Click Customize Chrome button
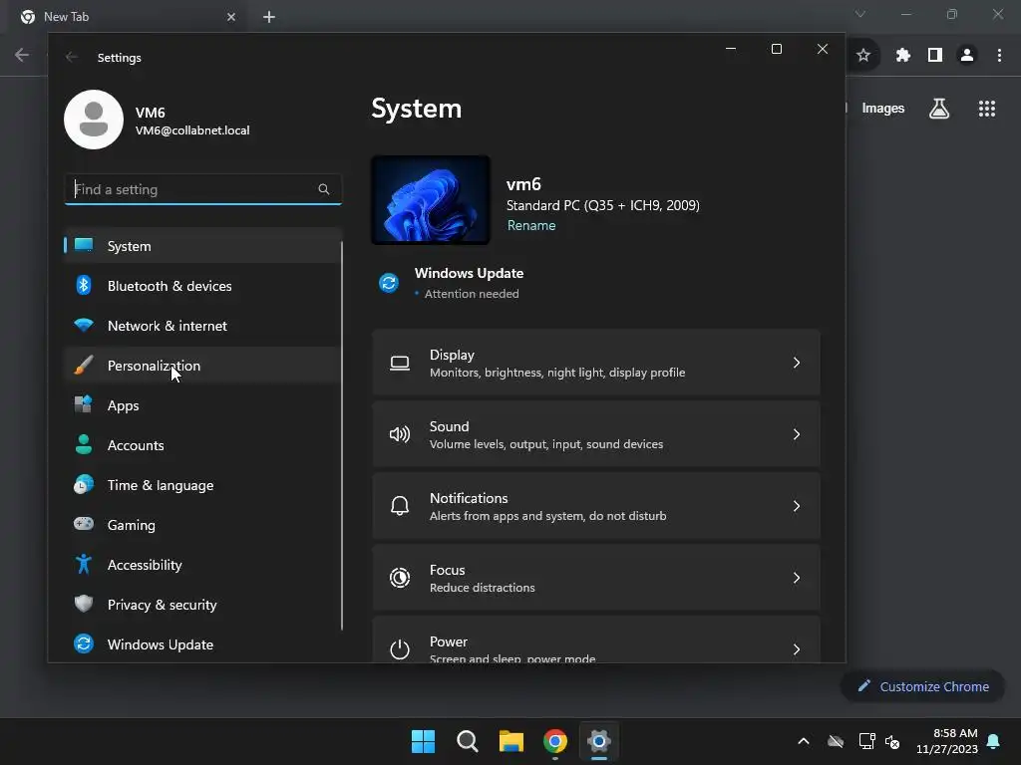The width and height of the screenshot is (1021, 765). click(x=922, y=686)
